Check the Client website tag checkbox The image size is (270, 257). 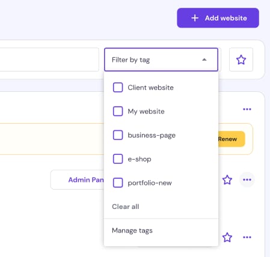coord(118,88)
